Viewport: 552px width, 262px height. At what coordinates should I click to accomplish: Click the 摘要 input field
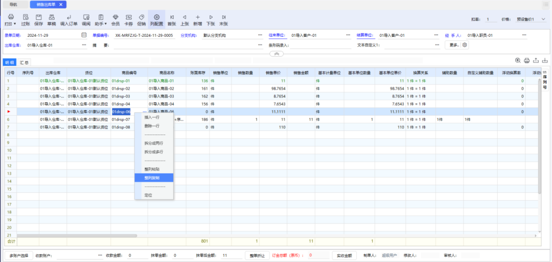[x=184, y=45]
